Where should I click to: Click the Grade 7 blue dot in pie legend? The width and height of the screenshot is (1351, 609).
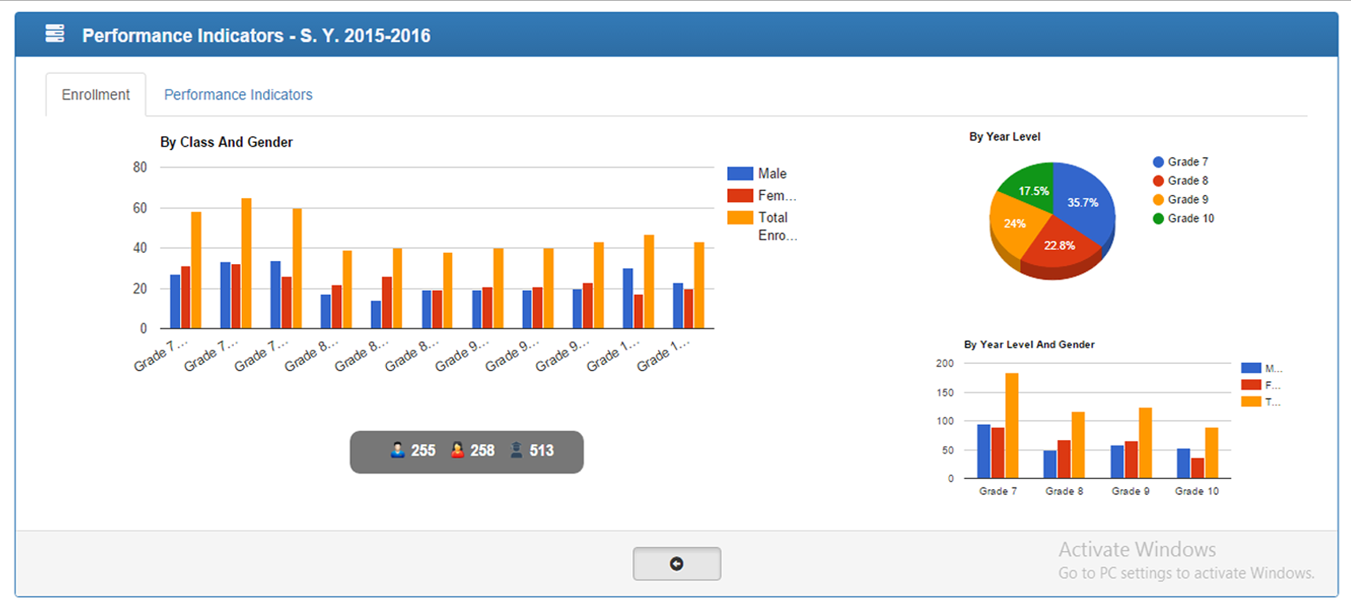click(1158, 162)
